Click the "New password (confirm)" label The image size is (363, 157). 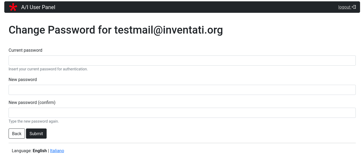32,103
